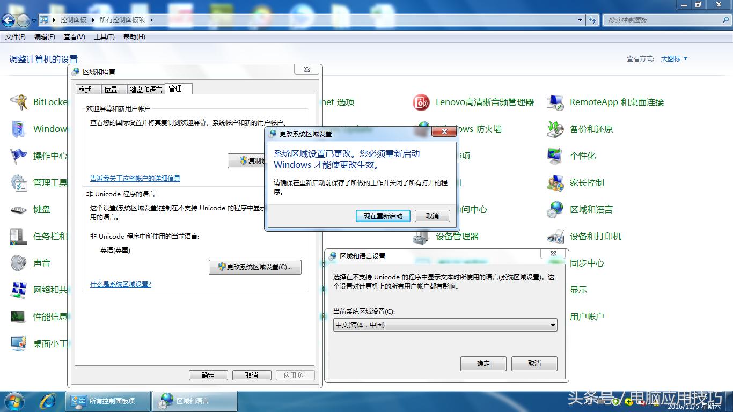Expand the address bar breadcrumb dropdown

pyautogui.click(x=580, y=19)
